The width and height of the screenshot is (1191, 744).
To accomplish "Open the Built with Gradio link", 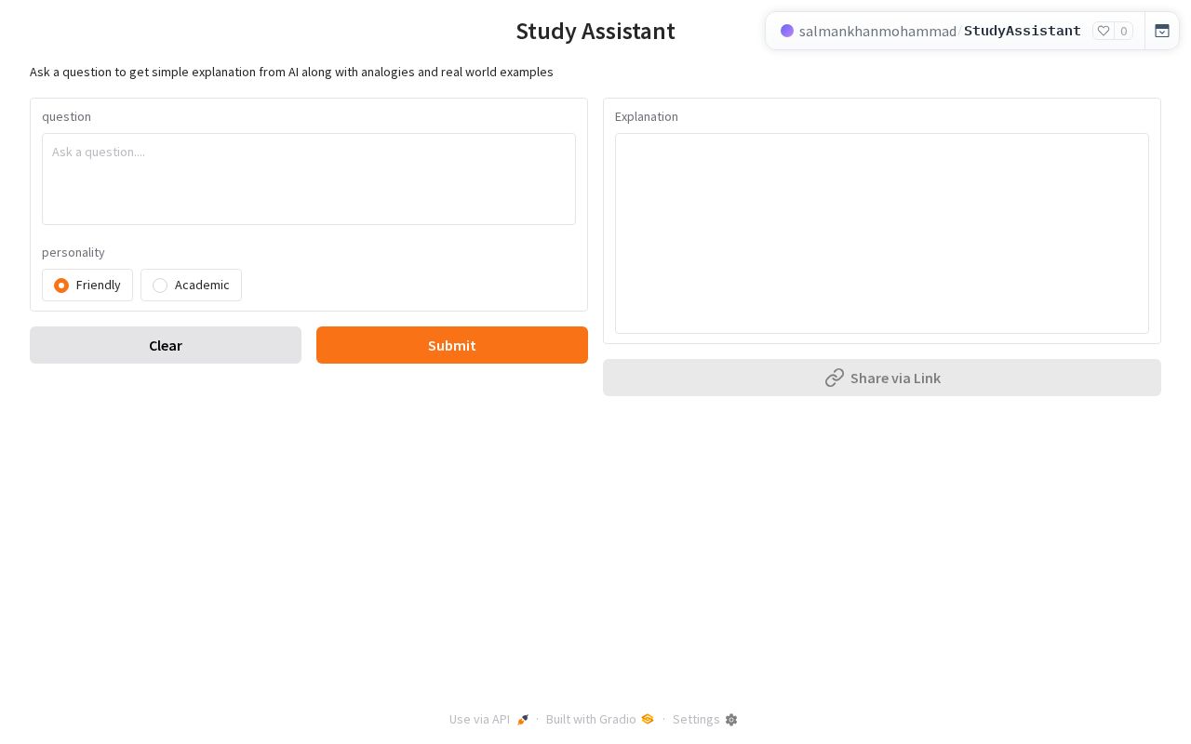I will [x=600, y=719].
